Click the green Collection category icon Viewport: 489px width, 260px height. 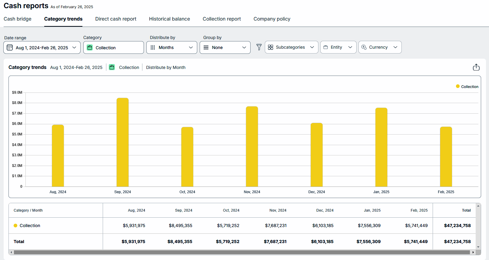pyautogui.click(x=90, y=47)
